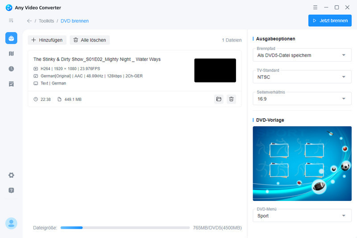Click the audio stream info icon
This screenshot has width=357, height=238.
click(x=36, y=76)
